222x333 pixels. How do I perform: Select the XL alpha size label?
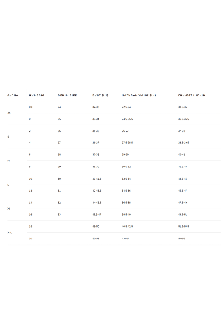9,209
